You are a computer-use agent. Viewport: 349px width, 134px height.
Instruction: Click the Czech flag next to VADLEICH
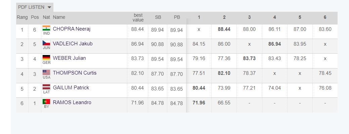[46, 43]
